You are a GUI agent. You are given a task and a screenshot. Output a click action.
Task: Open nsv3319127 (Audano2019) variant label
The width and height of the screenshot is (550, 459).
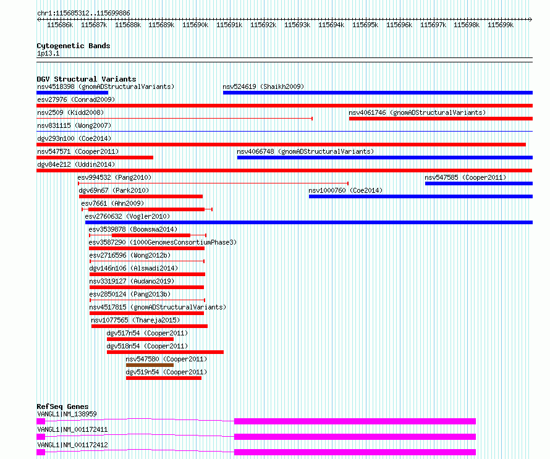click(132, 281)
